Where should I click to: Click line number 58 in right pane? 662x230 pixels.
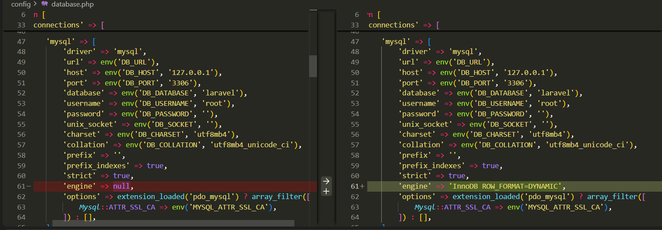(x=355, y=155)
